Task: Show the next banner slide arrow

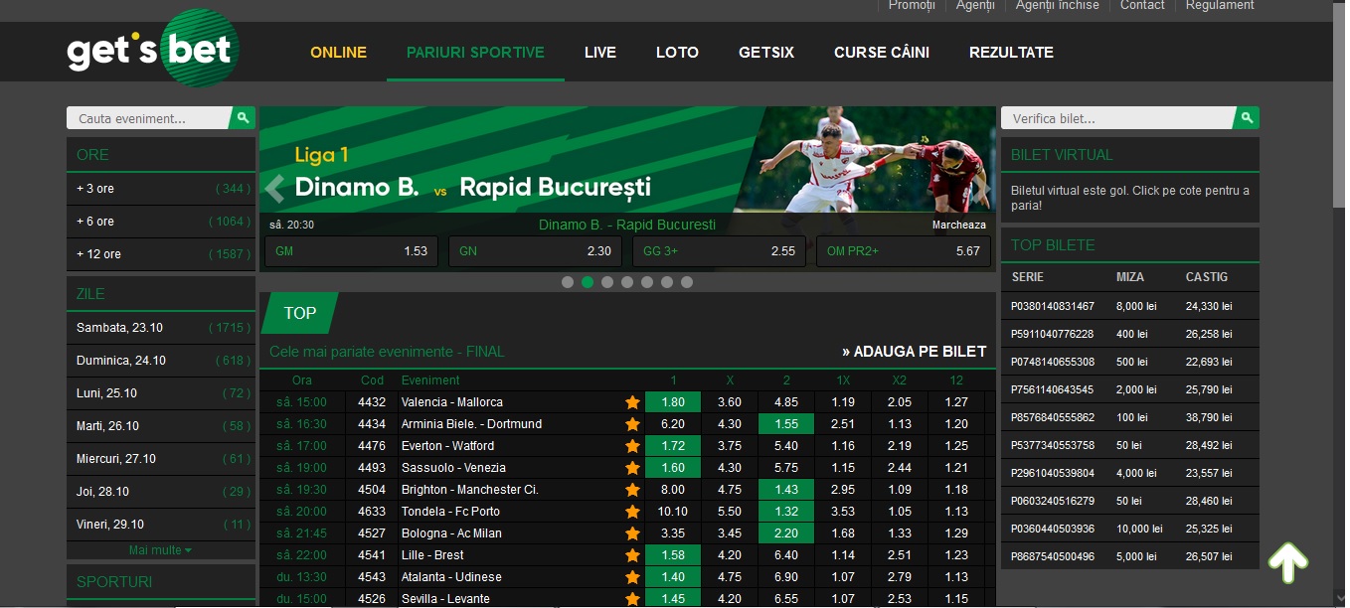Action: (982, 187)
